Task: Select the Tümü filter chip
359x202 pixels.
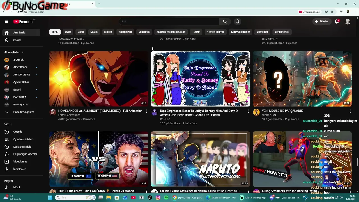Action: coord(55,32)
